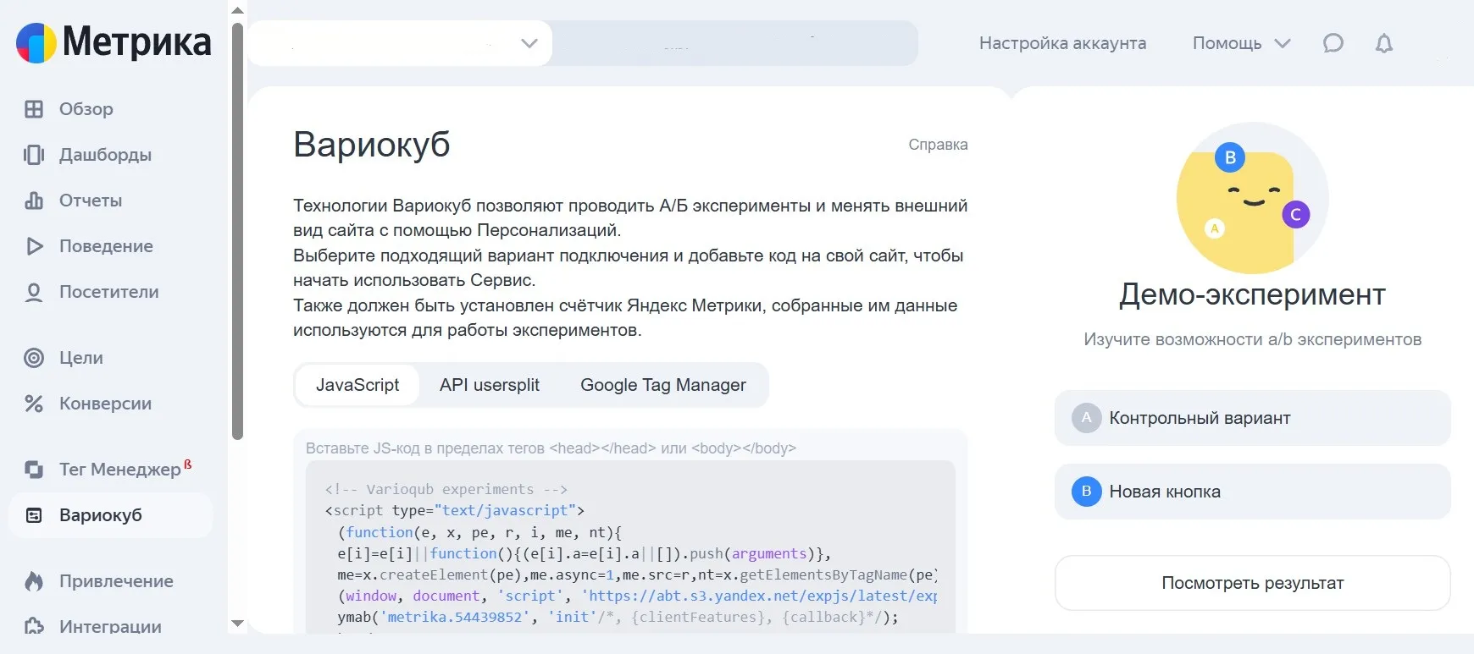The height and width of the screenshot is (654, 1474).
Task: Open Тег Менеджер
Action: point(120,470)
